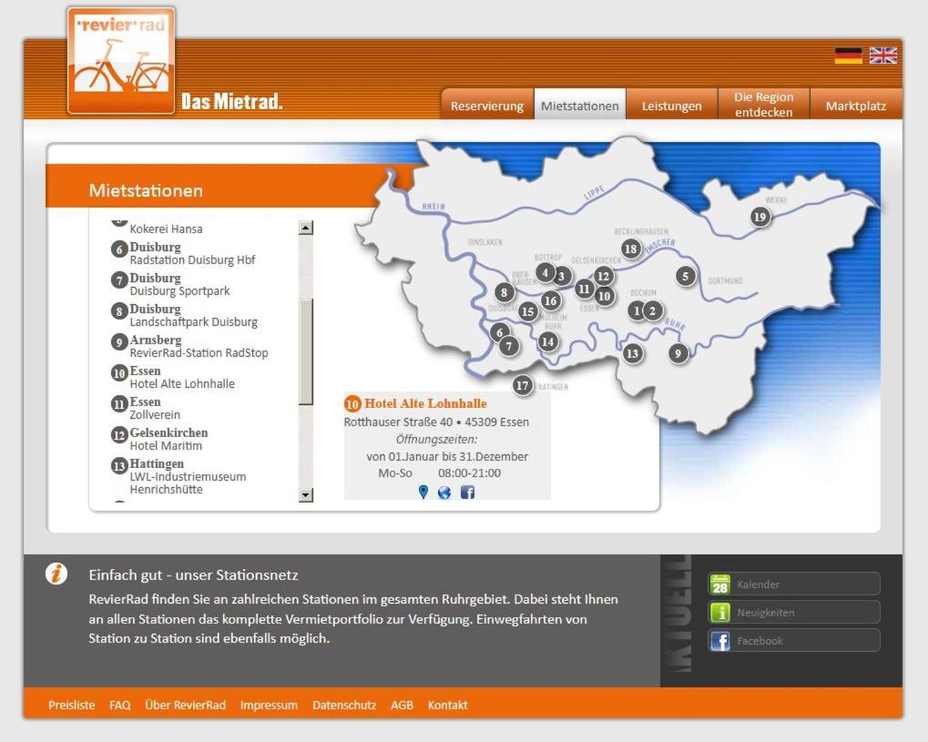
Task: Click map marker 18 near Recklinghausen
Action: 630,249
